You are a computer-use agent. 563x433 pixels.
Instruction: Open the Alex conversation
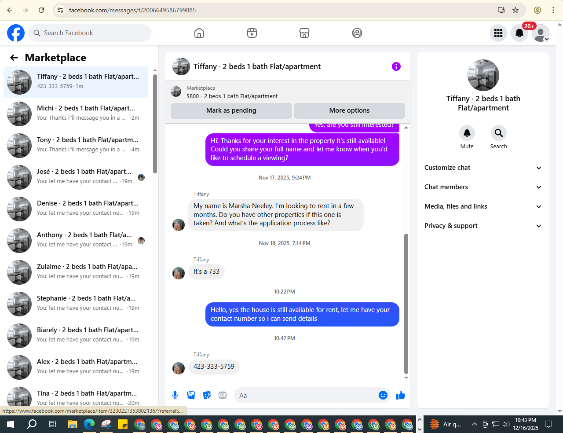(x=76, y=367)
